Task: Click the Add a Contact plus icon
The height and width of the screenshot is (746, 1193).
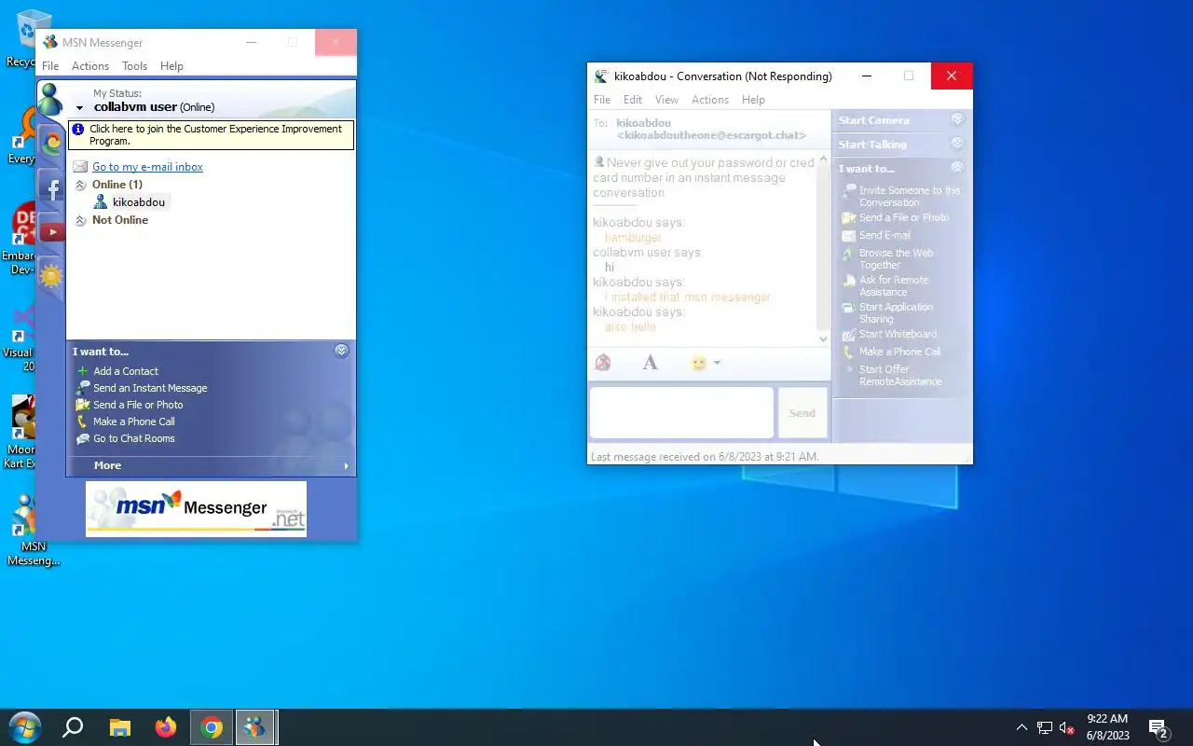Action: point(82,371)
